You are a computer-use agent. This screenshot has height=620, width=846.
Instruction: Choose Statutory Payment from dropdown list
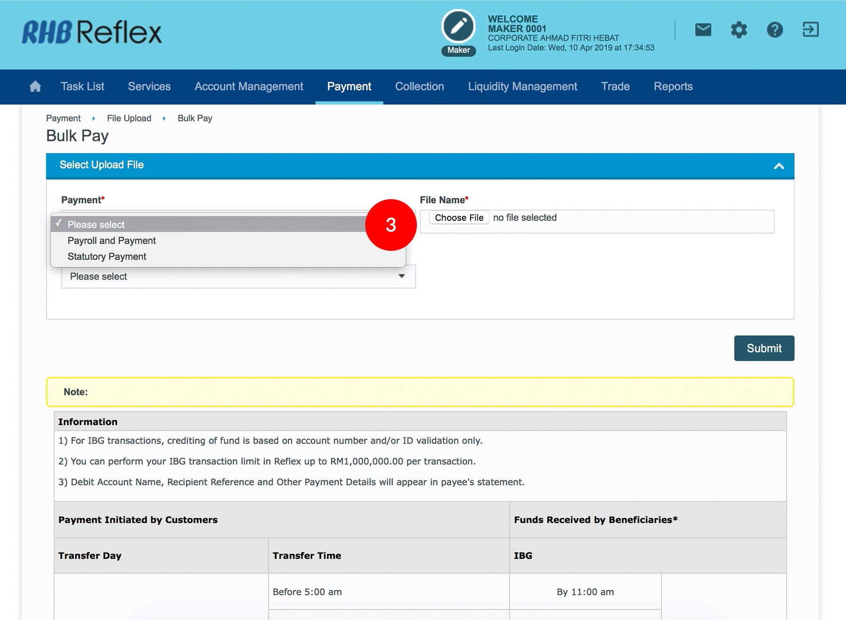coord(107,256)
